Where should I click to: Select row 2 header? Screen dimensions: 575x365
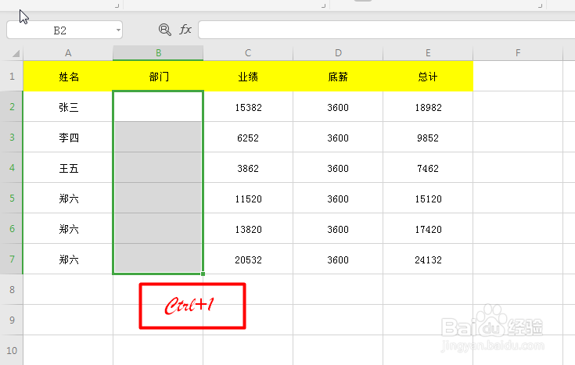tap(12, 106)
